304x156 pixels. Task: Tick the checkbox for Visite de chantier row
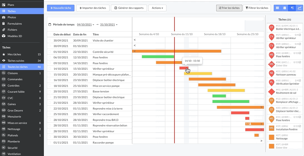tap(50, 40)
